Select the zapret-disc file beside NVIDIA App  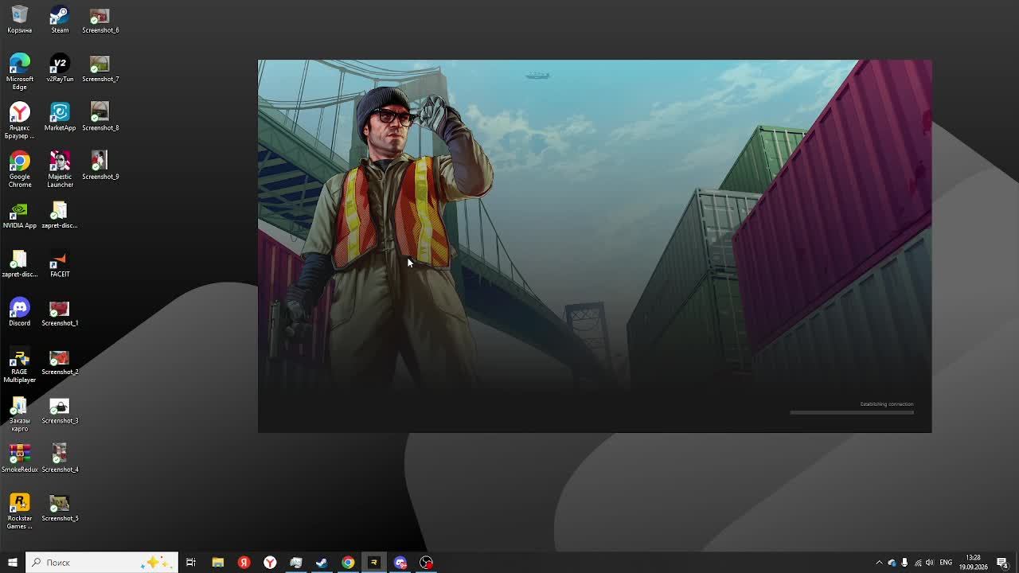pyautogui.click(x=60, y=215)
